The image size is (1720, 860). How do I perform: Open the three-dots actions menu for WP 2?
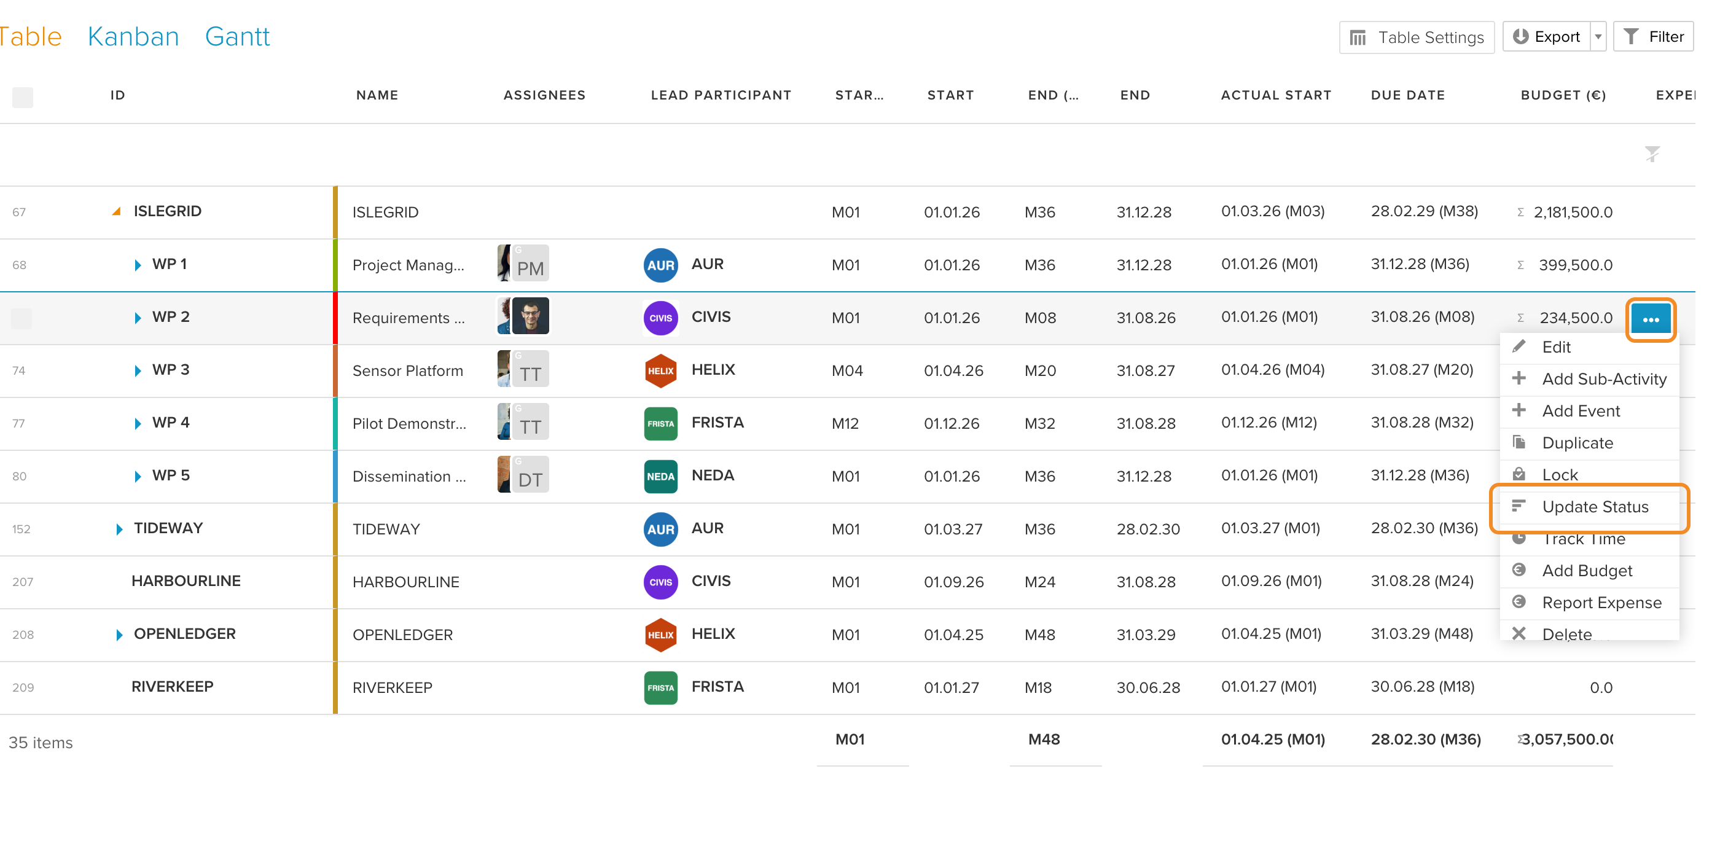[x=1650, y=318]
